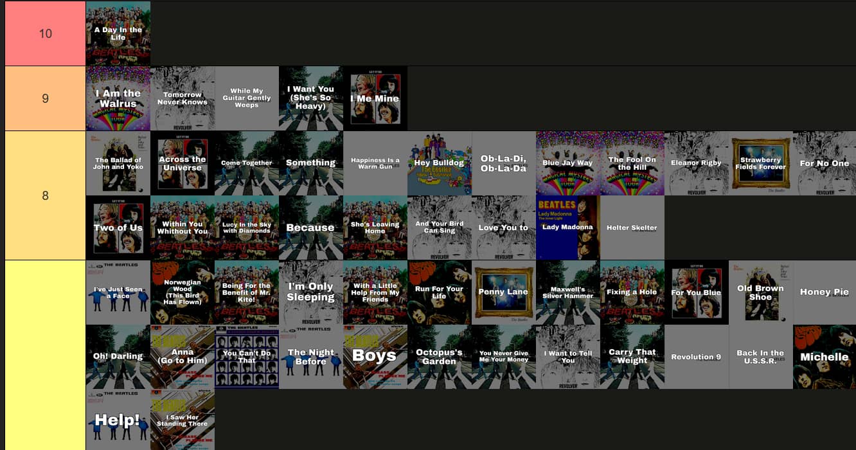This screenshot has width=856, height=450.
Task: Select 'I Saw Her Standing There' tile
Action: coord(183,420)
